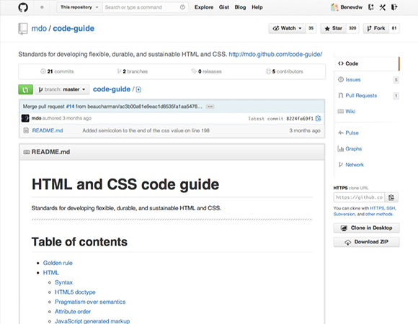
Task: Click the repository book icon
Action: point(23,29)
